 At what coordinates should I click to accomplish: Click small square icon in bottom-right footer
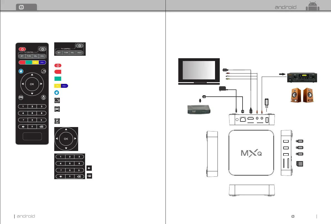pyautogui.click(x=293, y=216)
